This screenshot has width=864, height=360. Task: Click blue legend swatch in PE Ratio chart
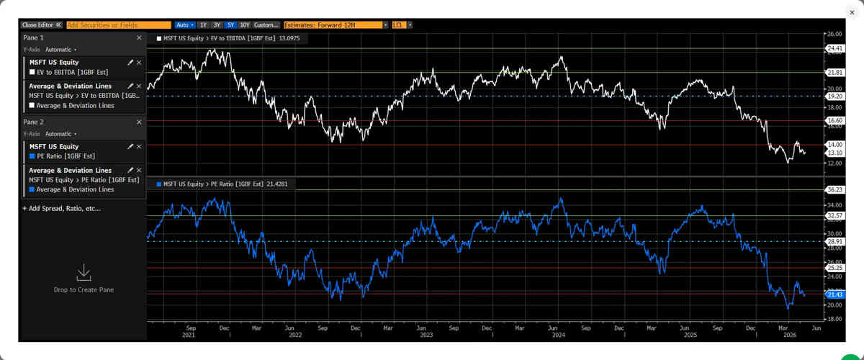[159, 184]
